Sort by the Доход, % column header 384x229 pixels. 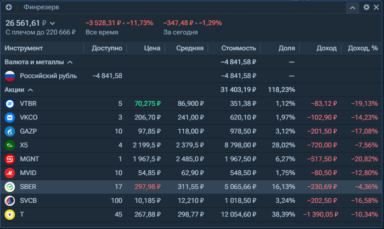coord(363,48)
